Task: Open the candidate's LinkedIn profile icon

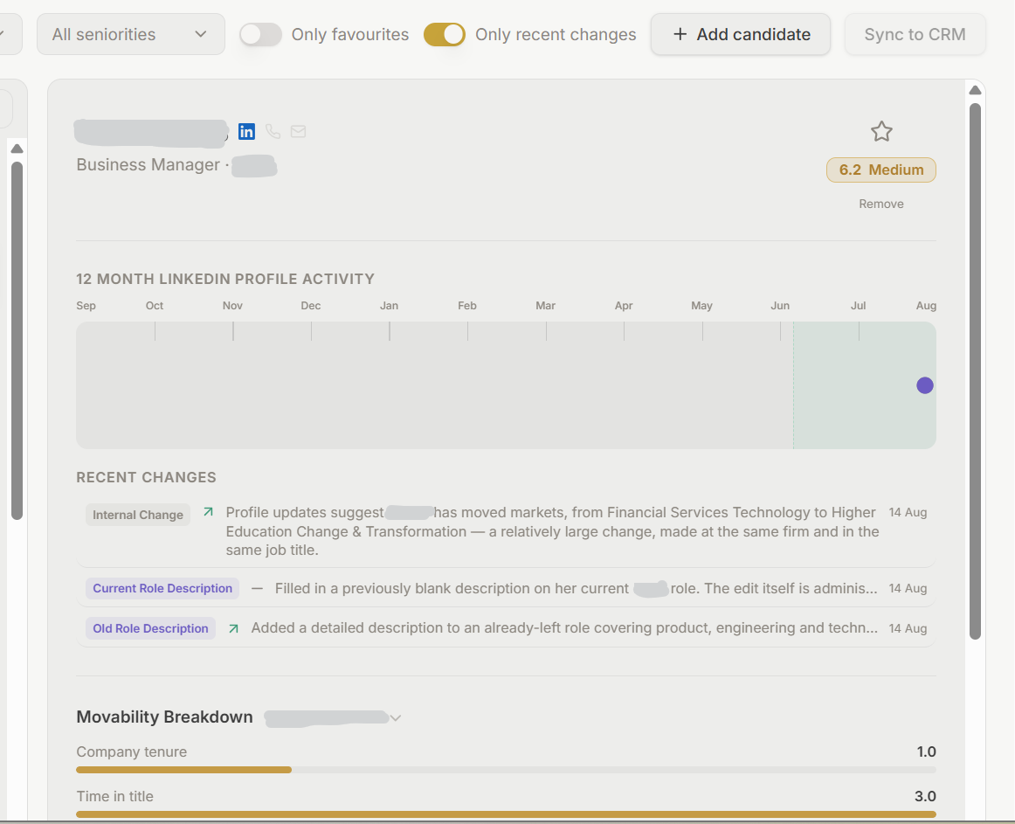Action: coord(246,131)
